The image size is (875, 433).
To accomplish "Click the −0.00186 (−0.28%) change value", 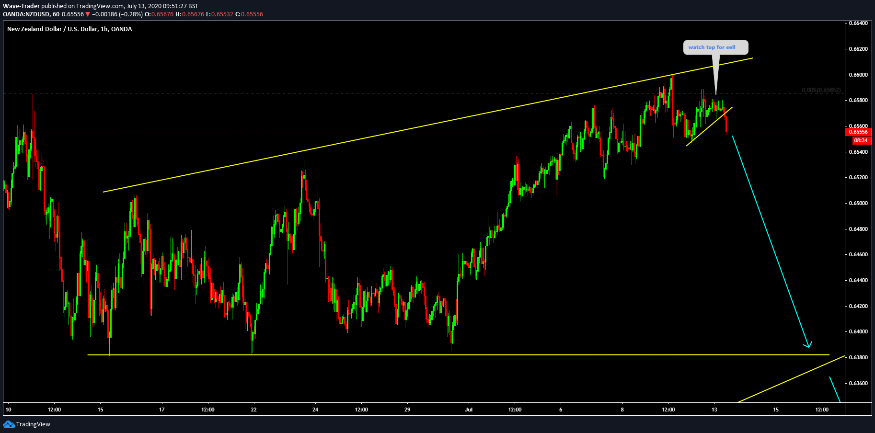I will [x=117, y=14].
